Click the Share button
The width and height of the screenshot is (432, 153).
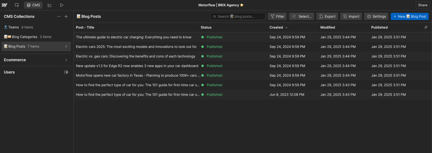pos(422,5)
